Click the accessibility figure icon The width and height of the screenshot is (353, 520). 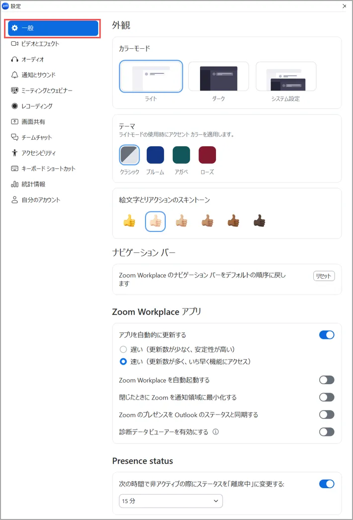pos(14,153)
